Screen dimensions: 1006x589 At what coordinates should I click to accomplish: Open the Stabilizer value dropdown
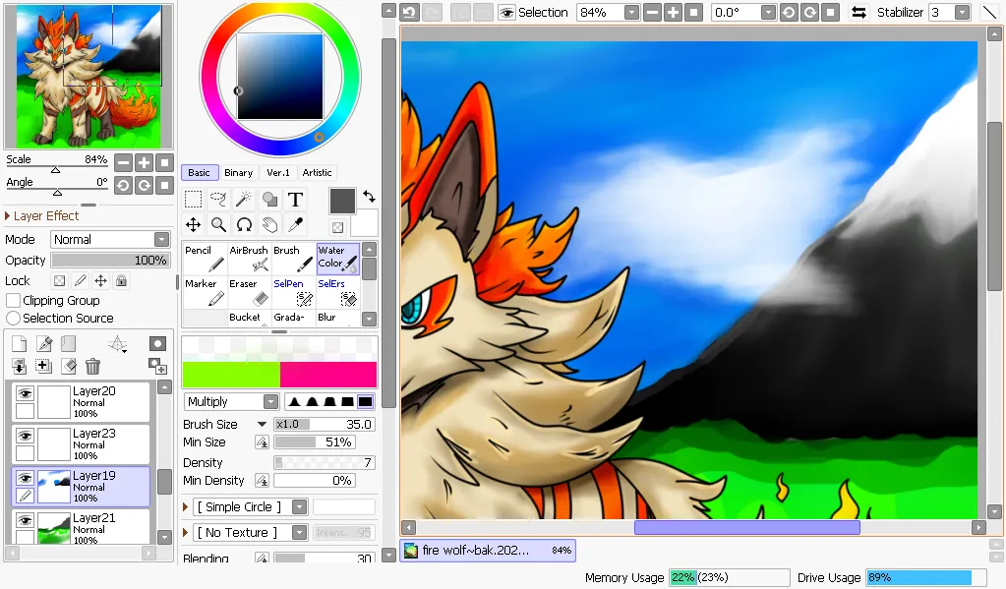(962, 12)
